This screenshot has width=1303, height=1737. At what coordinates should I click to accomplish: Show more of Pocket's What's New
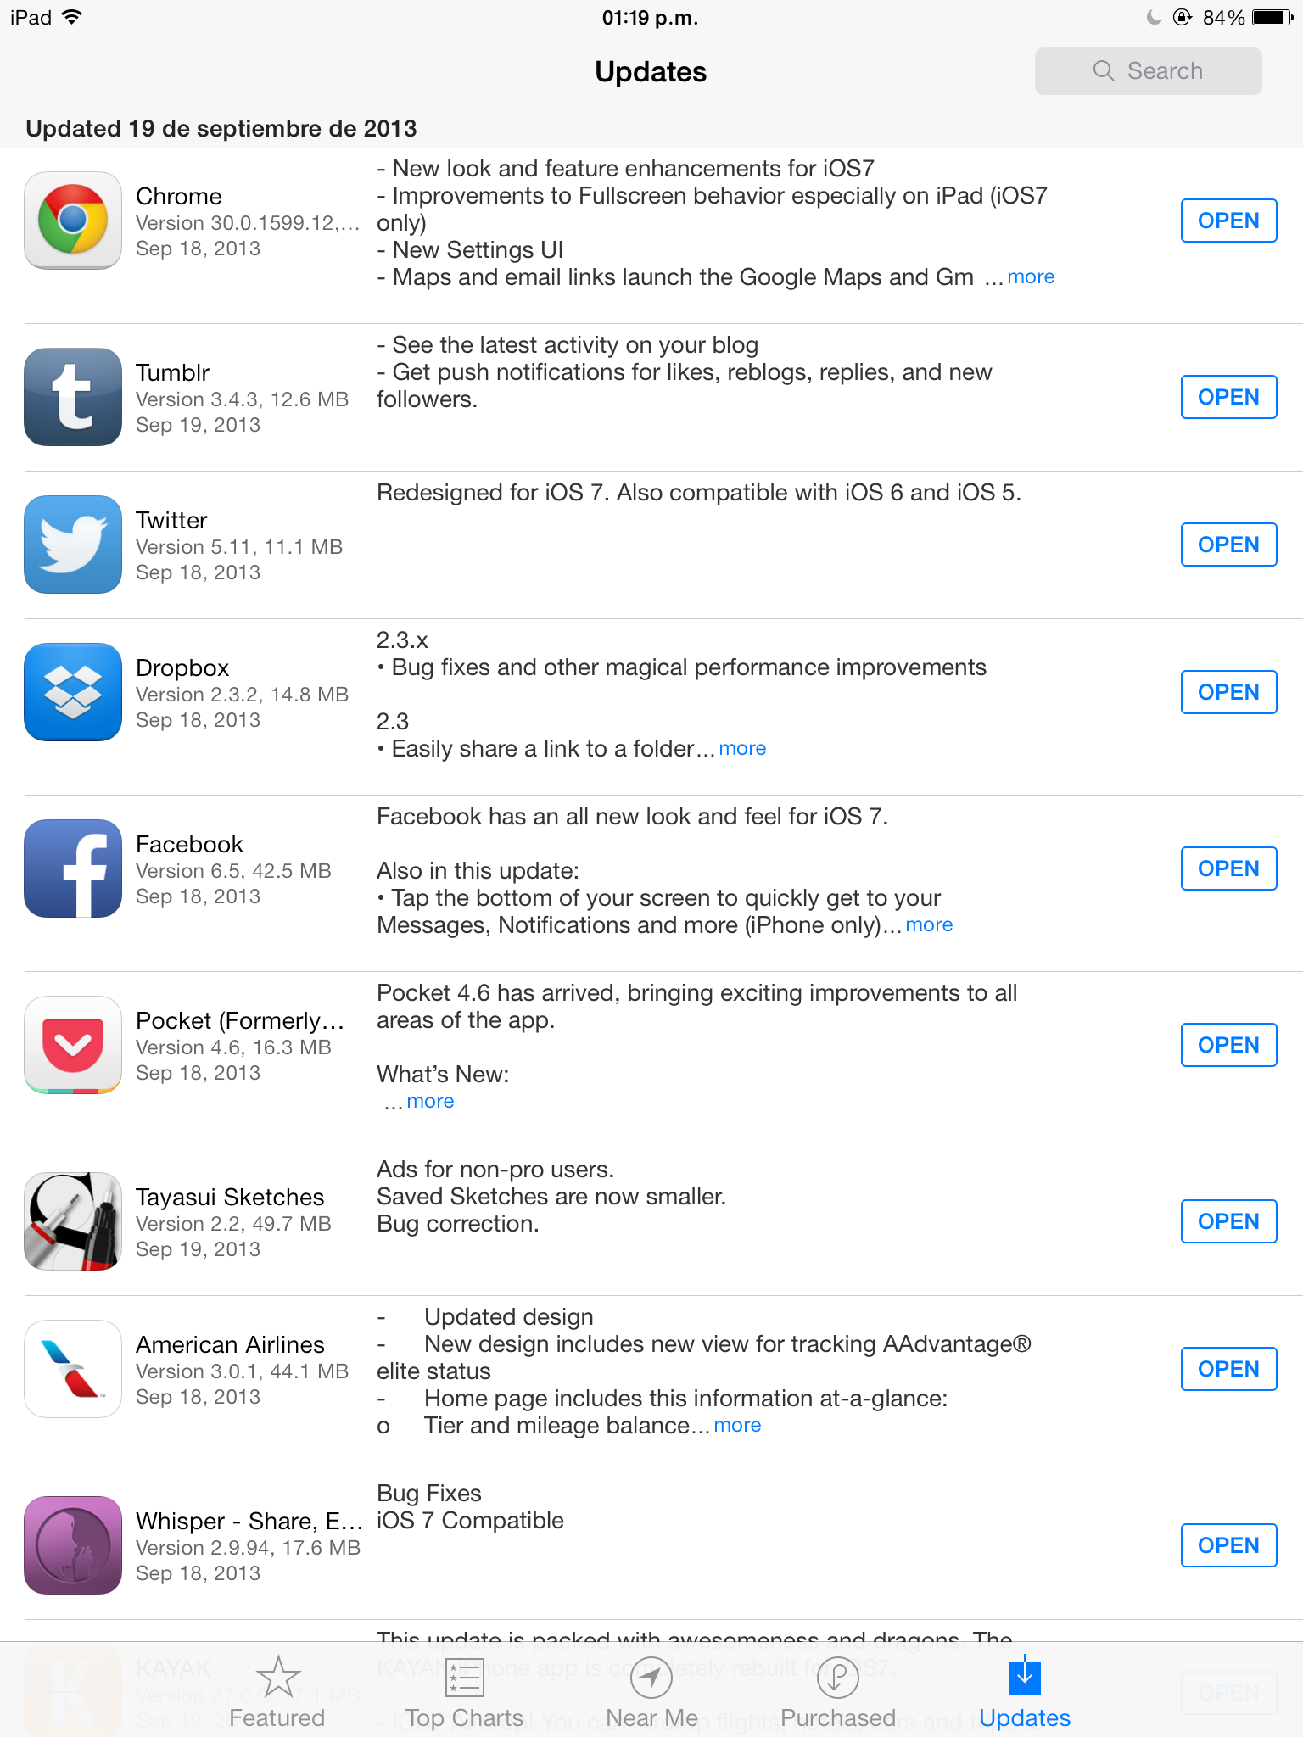coord(430,1102)
